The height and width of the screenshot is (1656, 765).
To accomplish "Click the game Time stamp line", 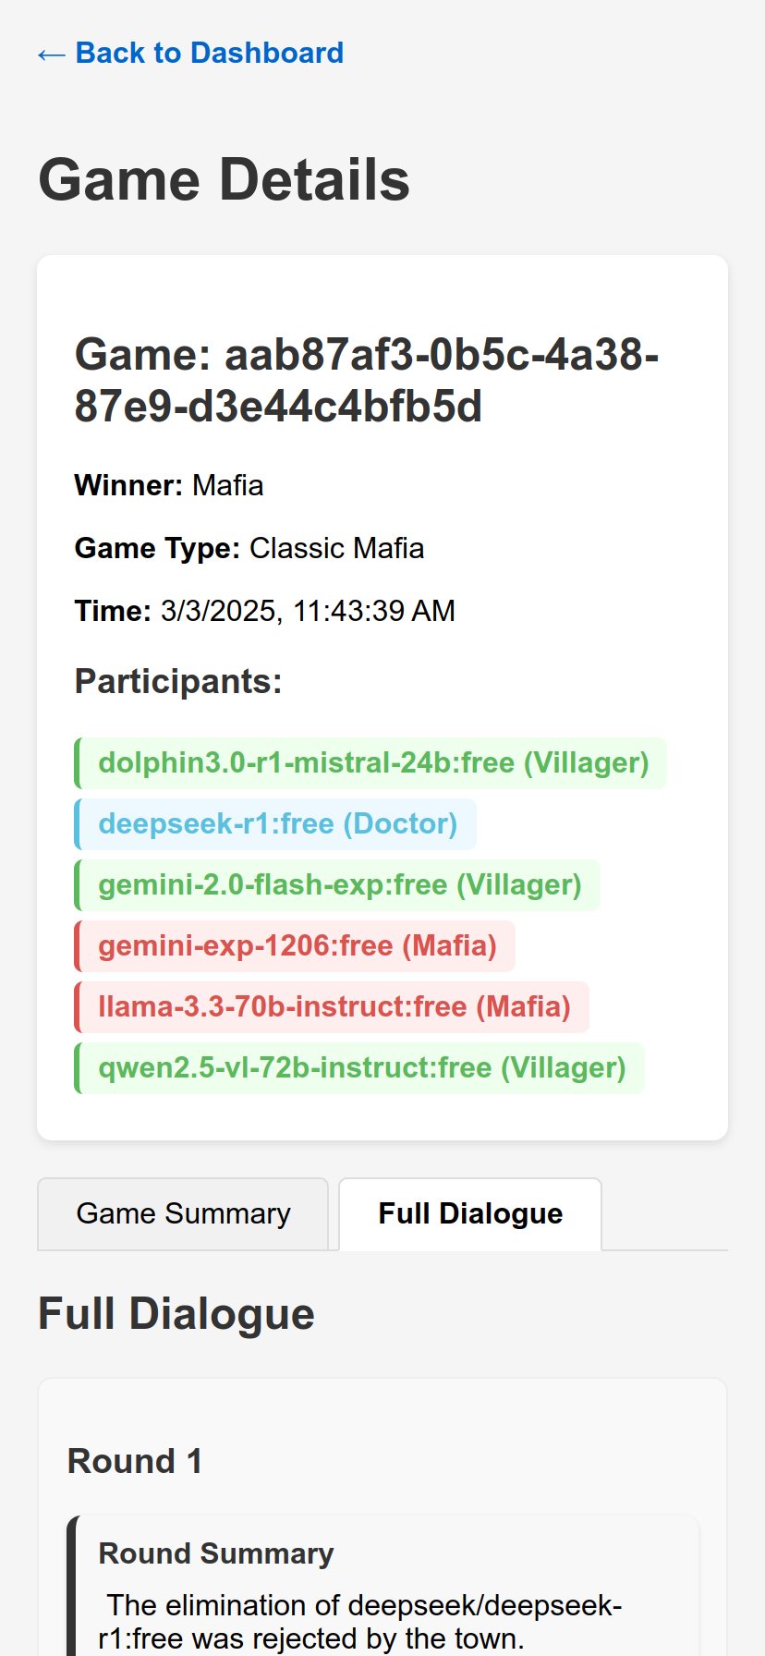I will tap(264, 611).
